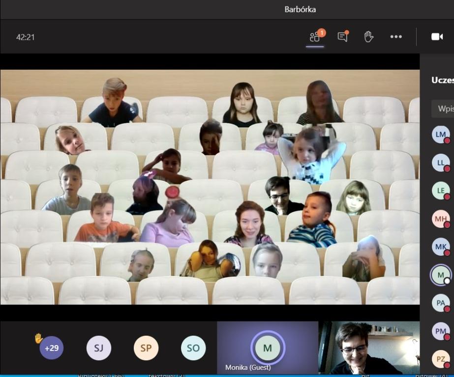454x377 pixels.
Task: Select participant avatar SP in bottom strip
Action: pyautogui.click(x=146, y=348)
